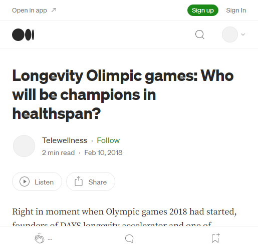The height and width of the screenshot is (250, 258).
Task: Open search with the magnifier icon
Action: (x=200, y=34)
